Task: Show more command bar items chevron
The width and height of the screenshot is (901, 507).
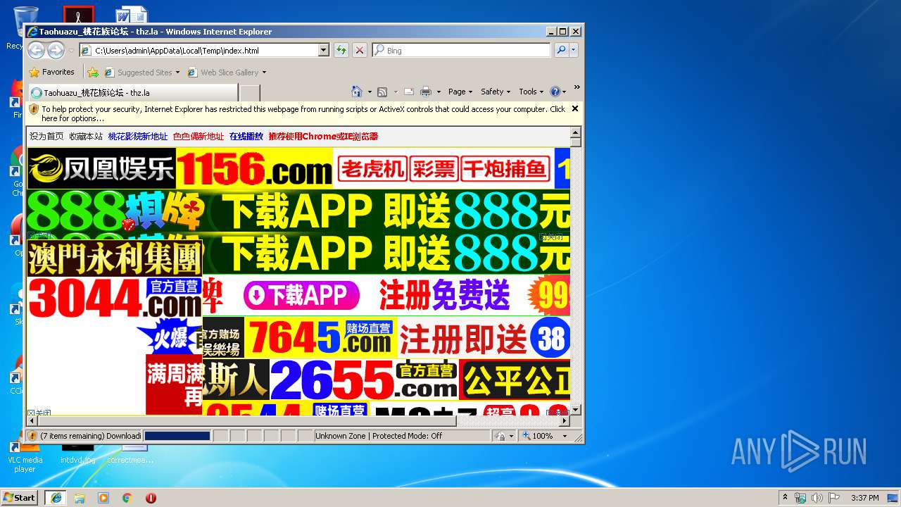Action: [x=576, y=88]
